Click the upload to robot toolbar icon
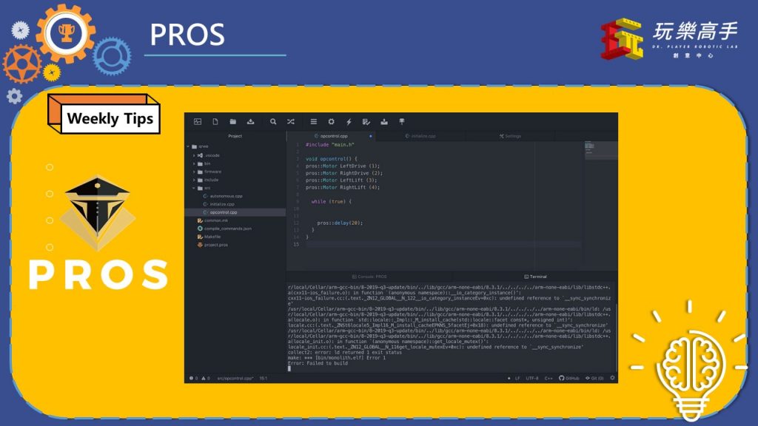The height and width of the screenshot is (426, 758). [384, 122]
